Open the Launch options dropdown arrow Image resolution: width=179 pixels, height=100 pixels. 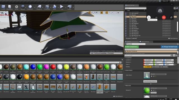pyautogui.click(x=73, y=7)
